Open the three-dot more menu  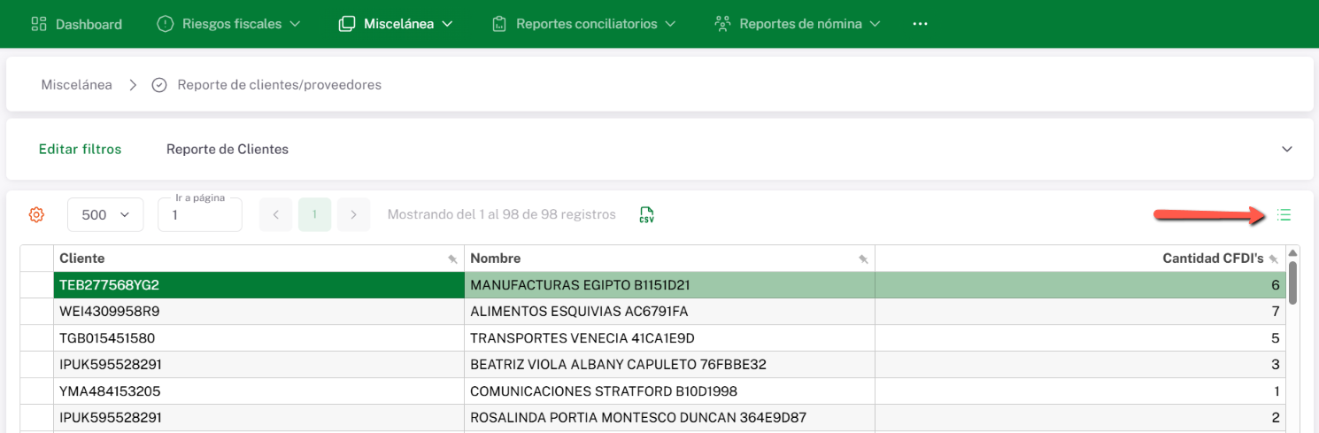tap(920, 24)
